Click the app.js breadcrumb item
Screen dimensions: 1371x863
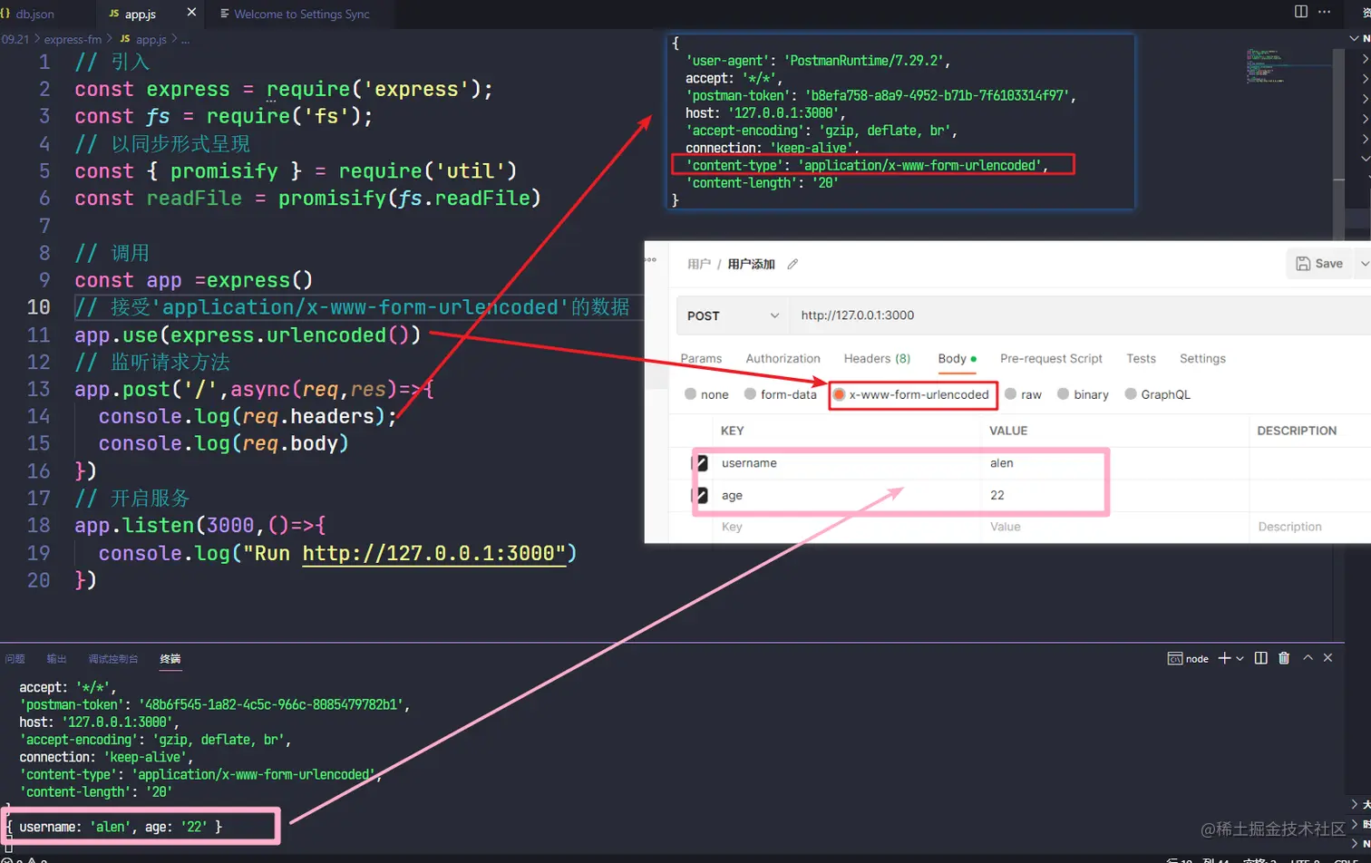click(x=143, y=39)
